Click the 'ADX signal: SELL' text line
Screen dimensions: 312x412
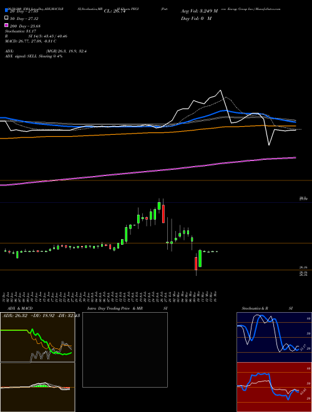34,56
